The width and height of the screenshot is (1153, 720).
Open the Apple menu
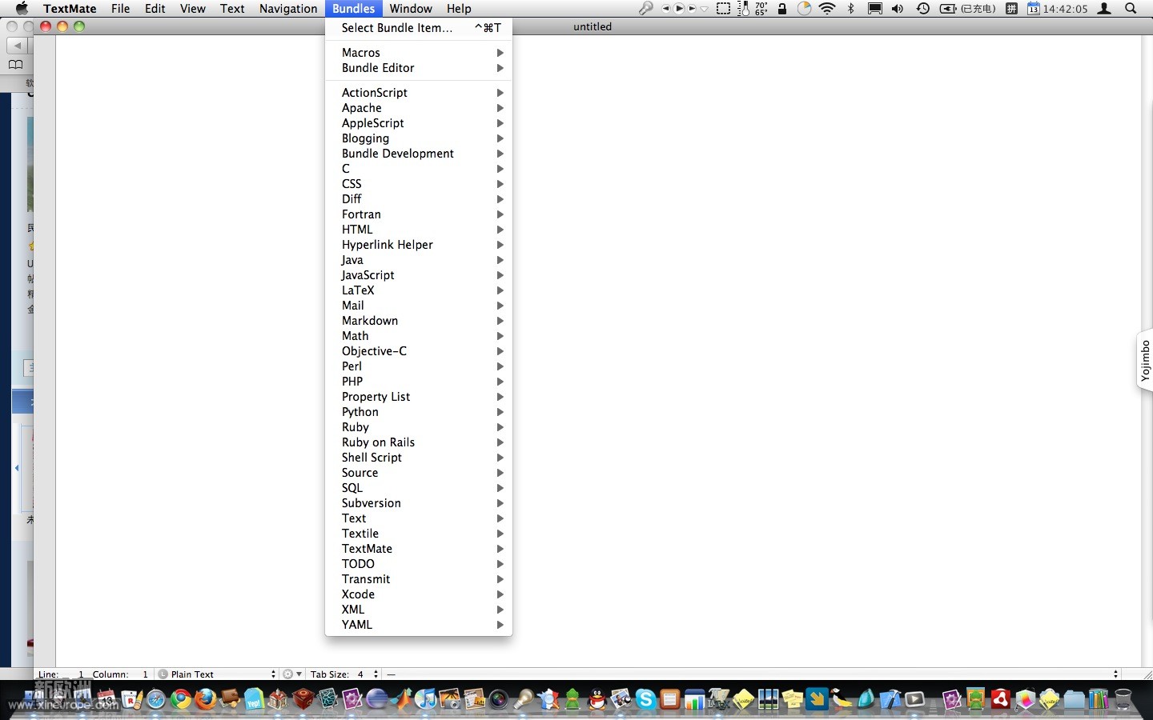22,9
